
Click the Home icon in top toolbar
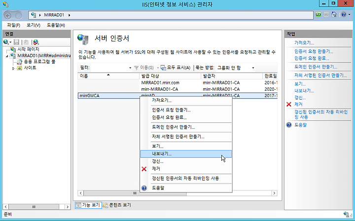click(x=334, y=15)
